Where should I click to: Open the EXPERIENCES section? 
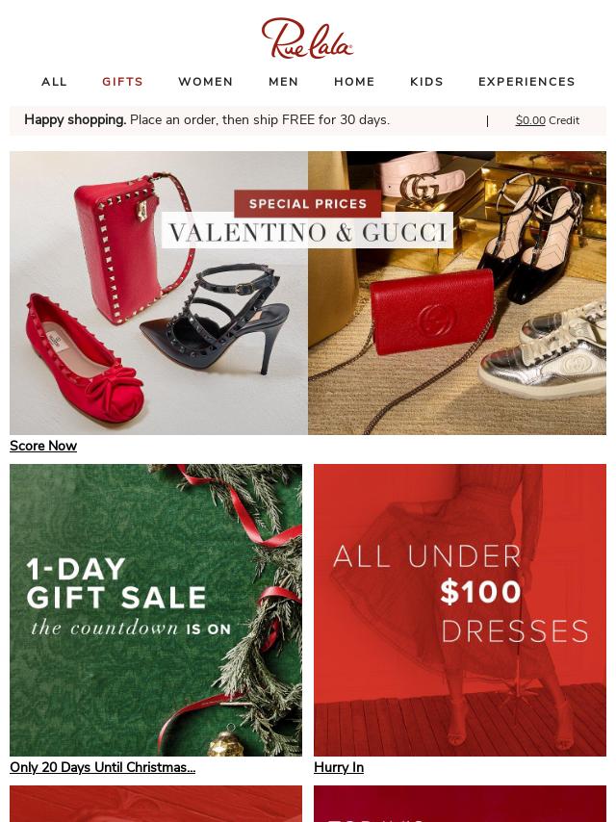point(526,82)
